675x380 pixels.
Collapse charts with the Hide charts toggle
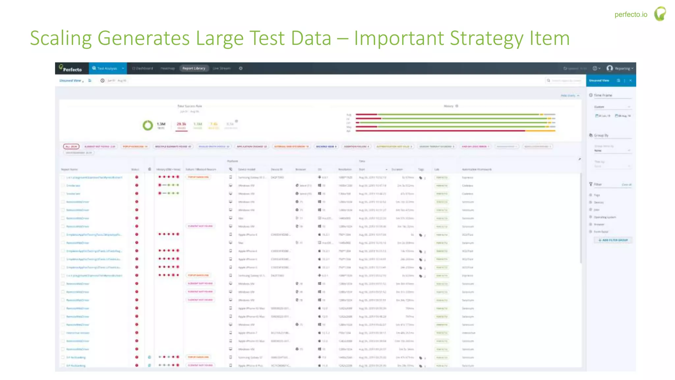coord(570,96)
